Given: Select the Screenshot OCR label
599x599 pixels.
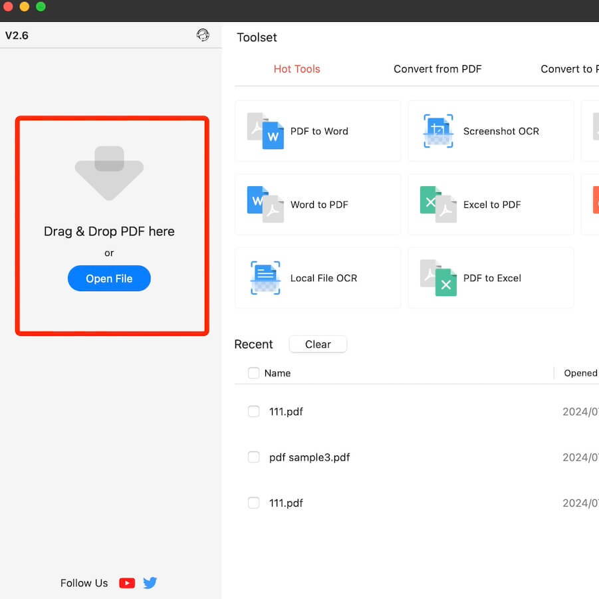Looking at the screenshot, I should [x=501, y=131].
